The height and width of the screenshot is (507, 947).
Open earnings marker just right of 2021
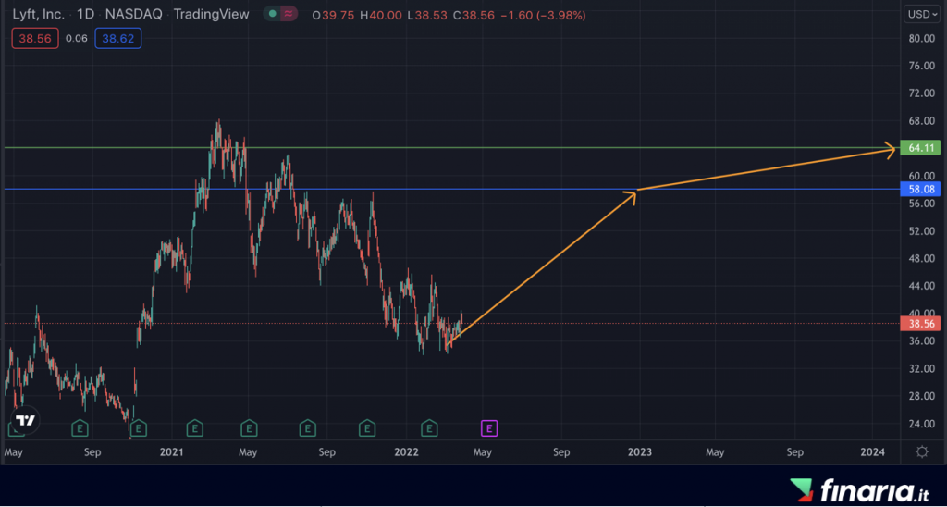[194, 428]
